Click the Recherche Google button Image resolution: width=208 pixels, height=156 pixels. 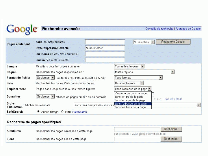point(173,42)
